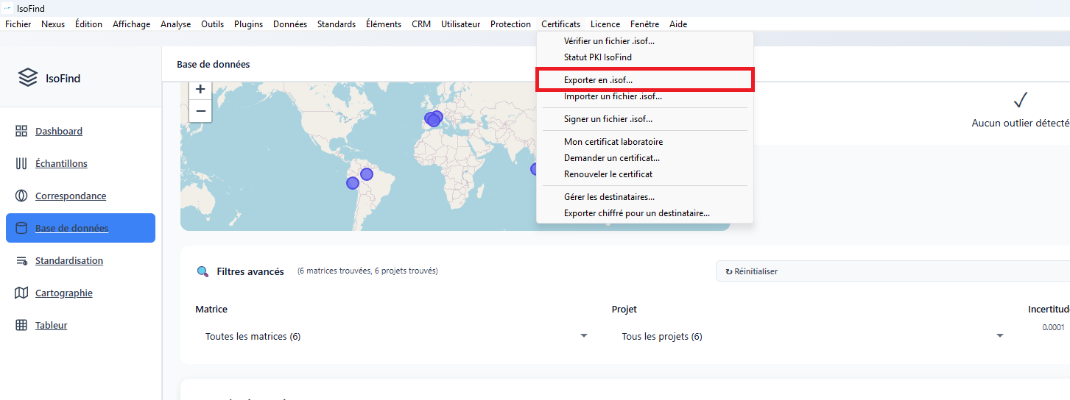Viewport: 1070px width, 400px height.
Task: Open the Fenêtre menu
Action: 645,24
